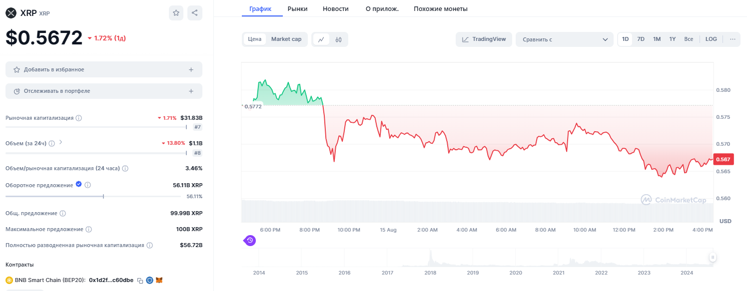
Task: Open the Сравнить с dropdown
Action: [x=564, y=39]
